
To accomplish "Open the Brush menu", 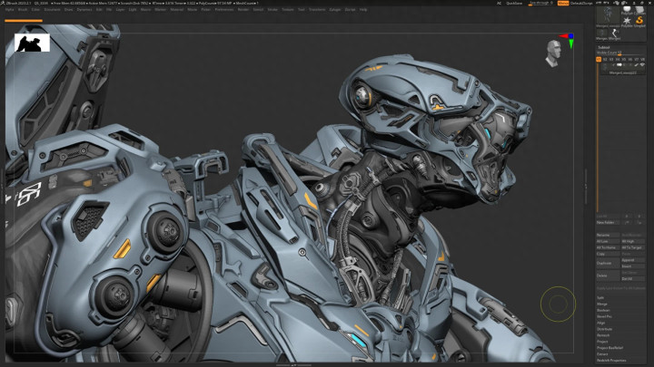I will tap(24, 10).
